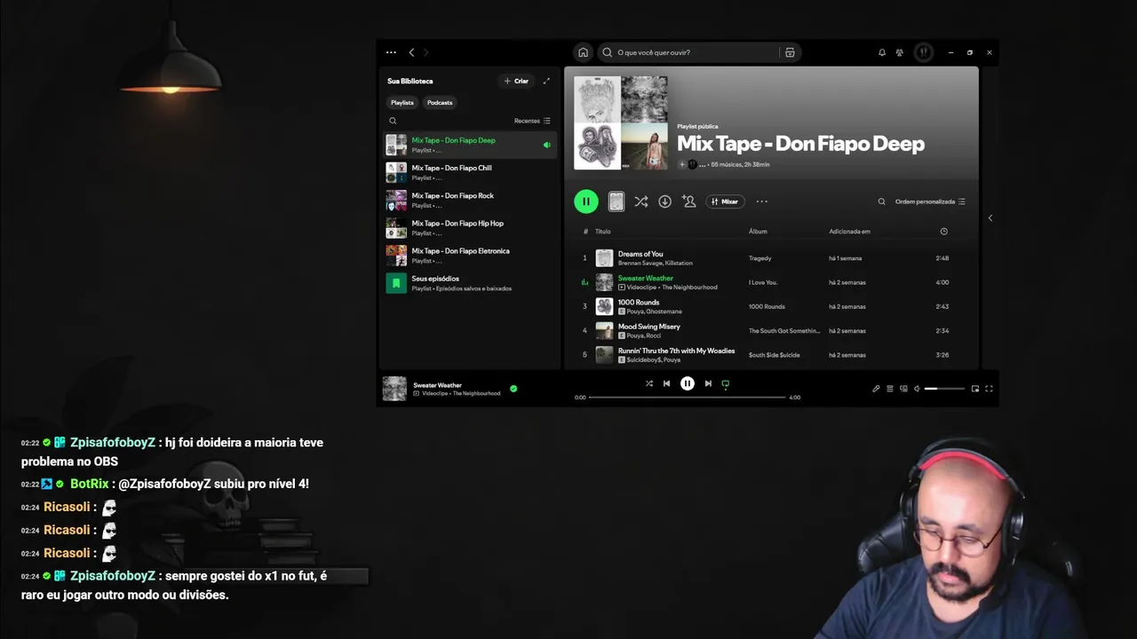Select Runnin' Thru the 7th with My Woadies

pyautogui.click(x=677, y=351)
